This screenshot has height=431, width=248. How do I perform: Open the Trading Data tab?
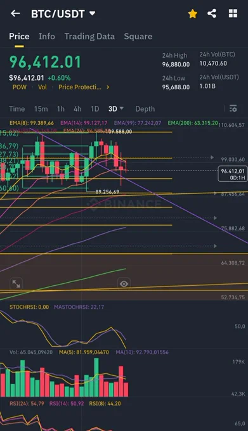point(89,36)
